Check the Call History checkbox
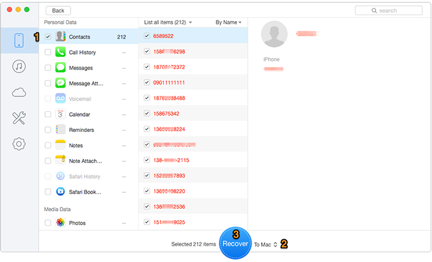 click(x=48, y=52)
